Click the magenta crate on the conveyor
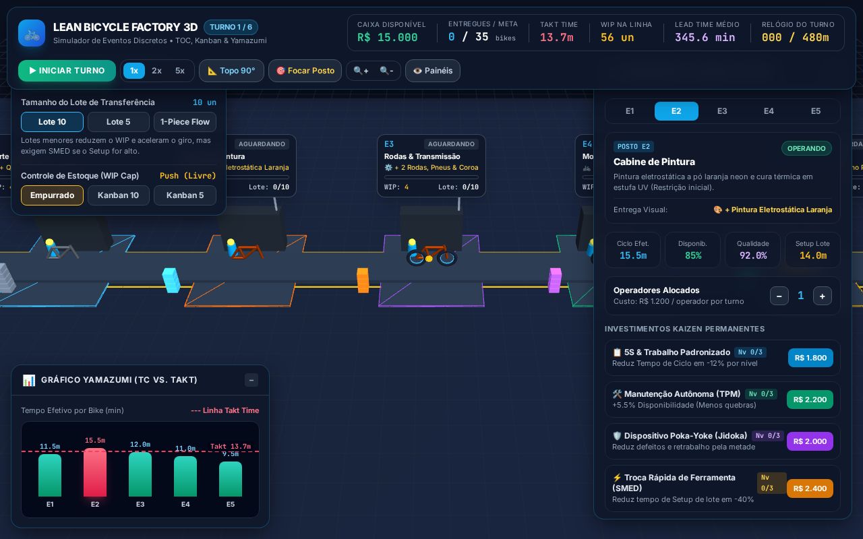Screen dimensions: 863x539 (x=555, y=280)
